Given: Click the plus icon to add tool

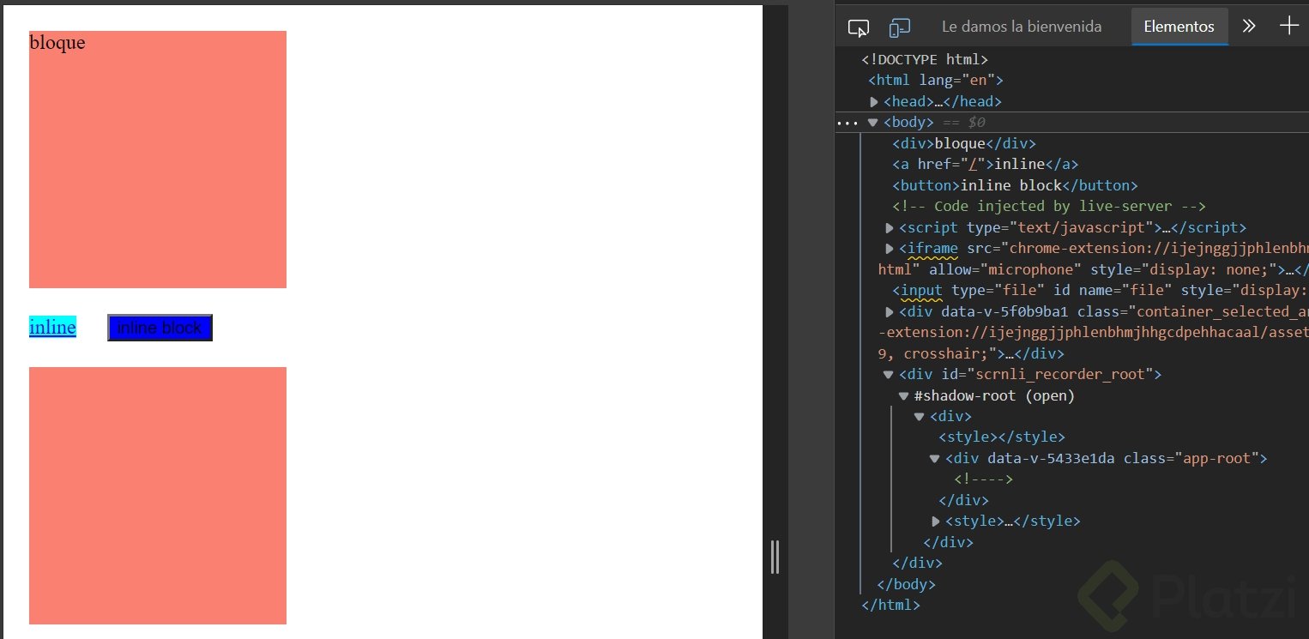Looking at the screenshot, I should pos(1289,26).
